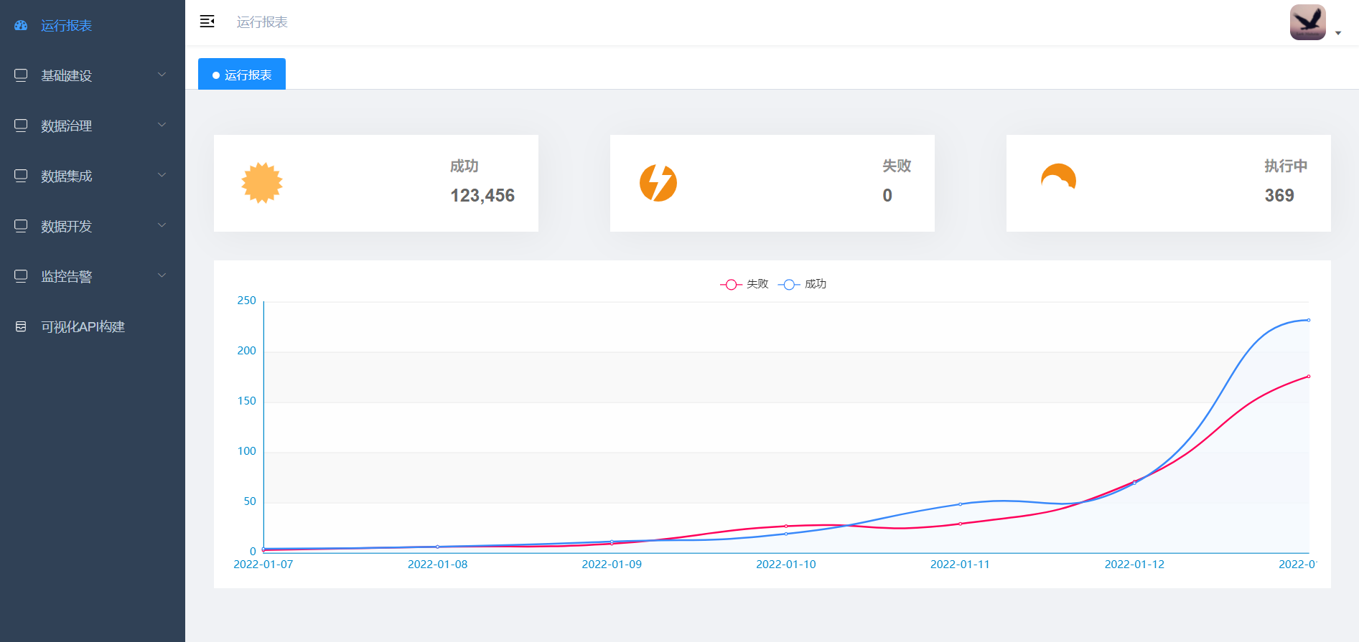Click the 数据治理 monitor icon
This screenshot has width=1359, height=642.
point(21,126)
